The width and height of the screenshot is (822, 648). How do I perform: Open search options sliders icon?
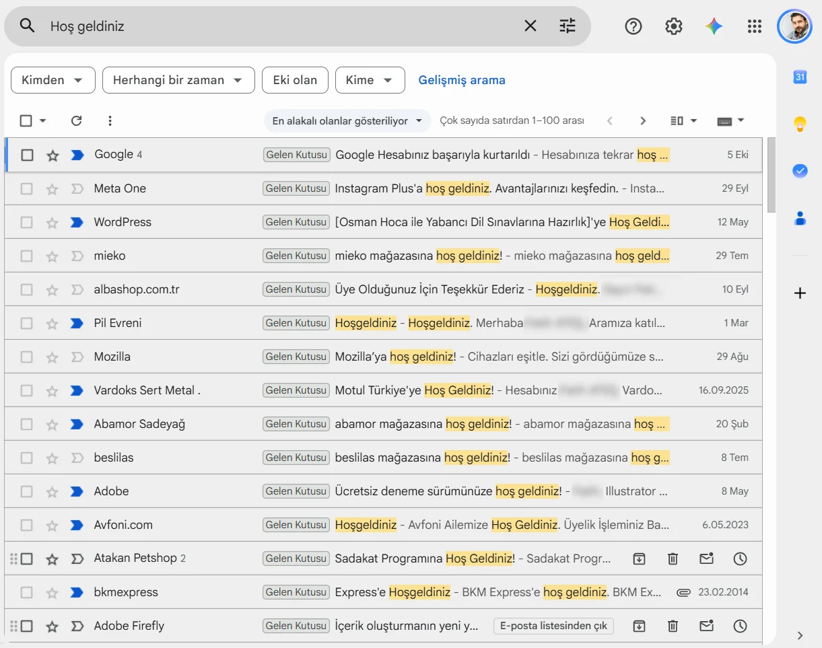568,26
